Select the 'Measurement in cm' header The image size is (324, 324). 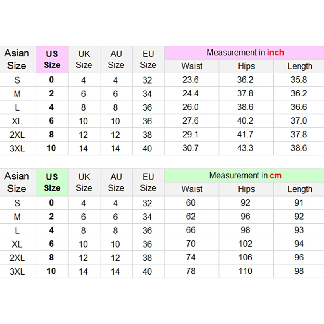(245, 175)
